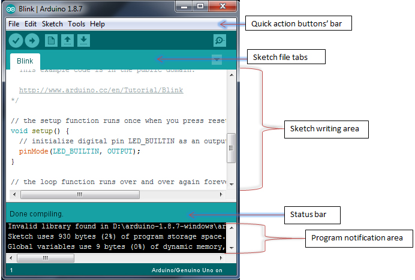Click the Verify checkmark button
415x280 pixels.
coord(16,40)
